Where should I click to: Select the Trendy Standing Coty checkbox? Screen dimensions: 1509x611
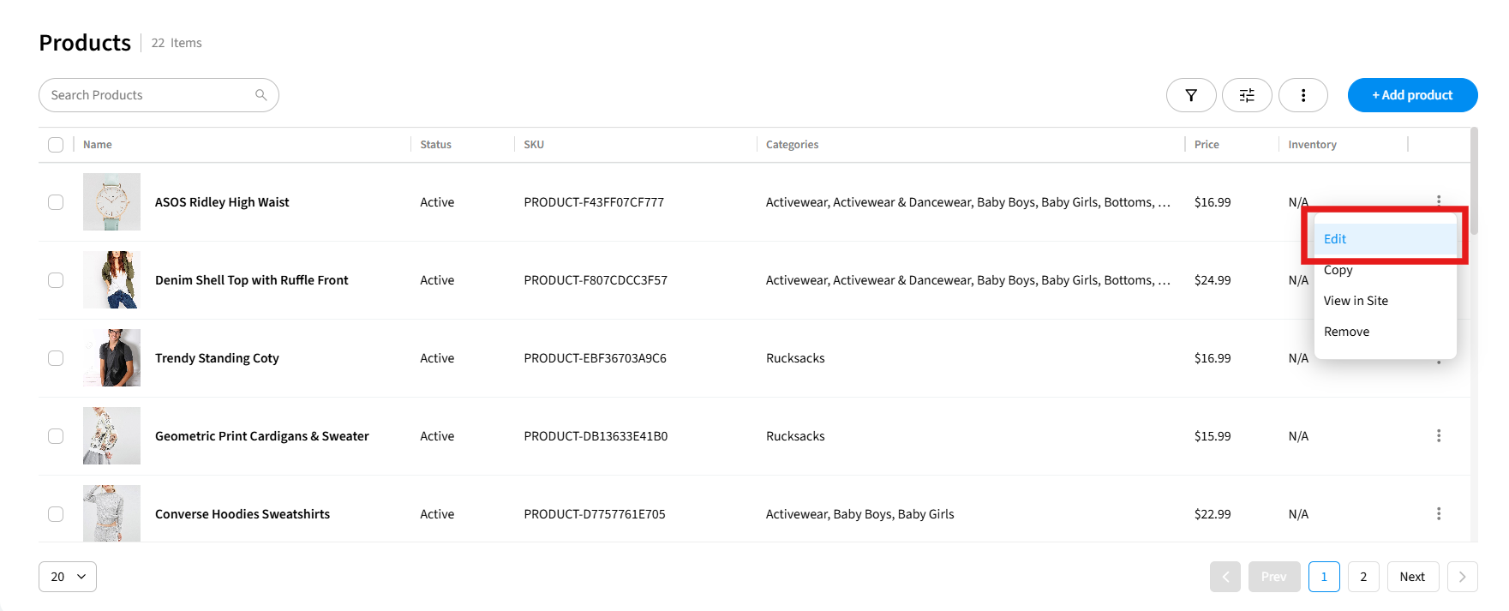pos(56,358)
